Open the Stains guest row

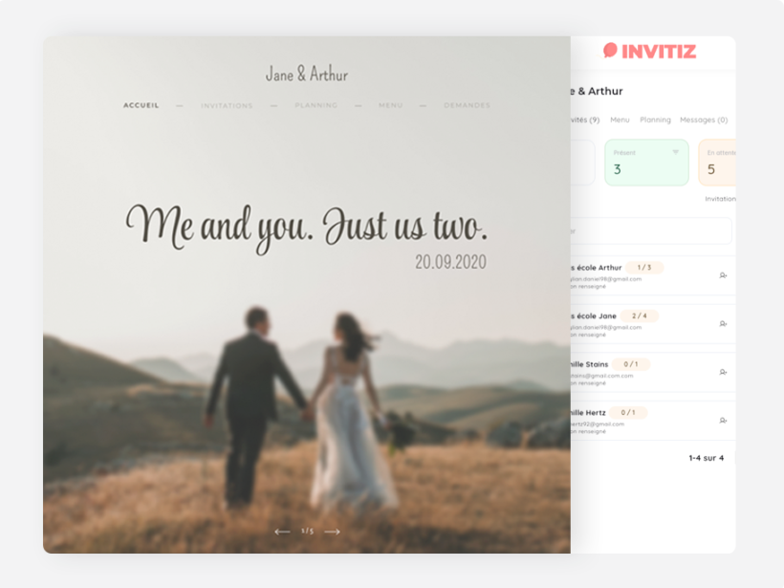tap(653, 372)
